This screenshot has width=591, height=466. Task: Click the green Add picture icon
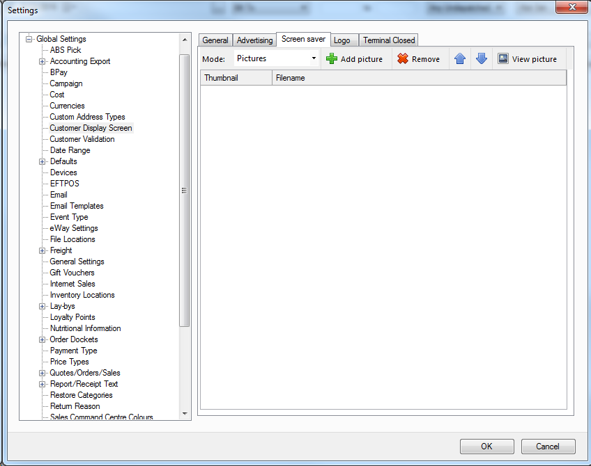(x=332, y=59)
